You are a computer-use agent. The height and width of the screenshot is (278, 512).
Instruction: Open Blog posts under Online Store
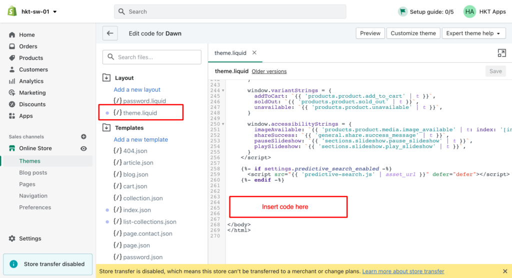pyautogui.click(x=33, y=173)
